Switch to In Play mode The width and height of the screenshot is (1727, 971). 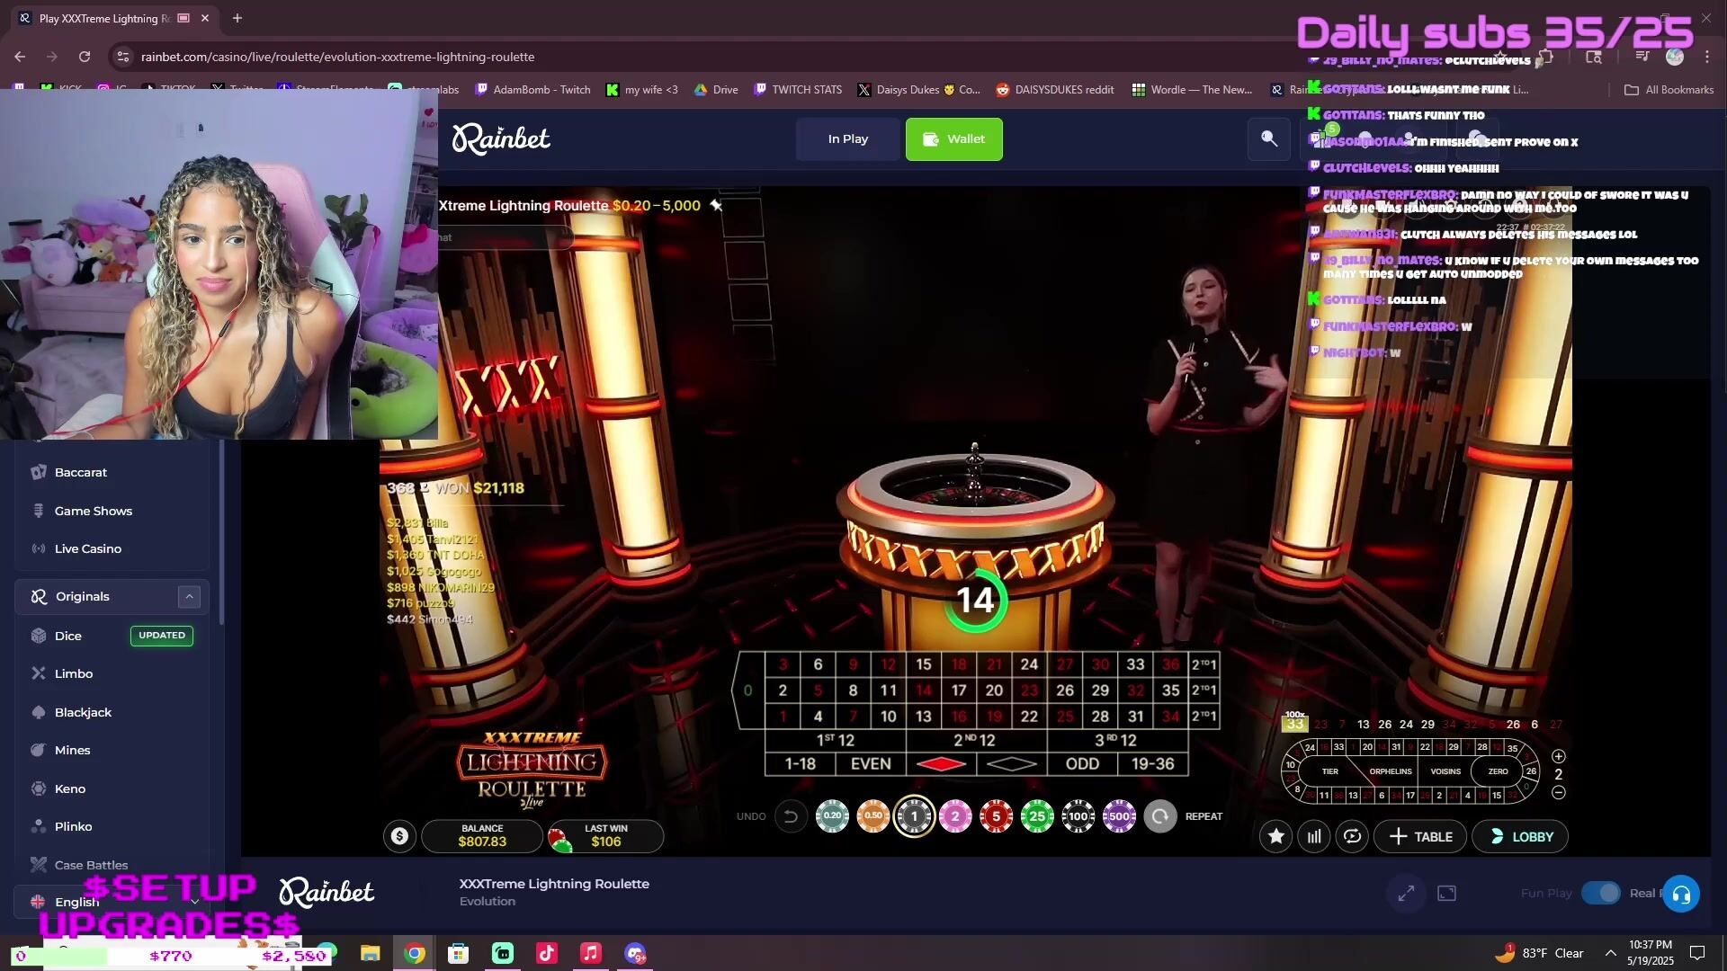(847, 139)
